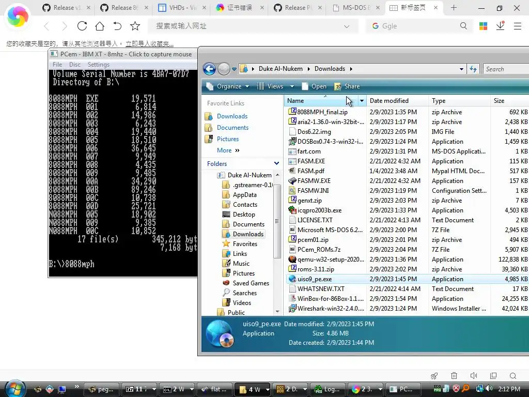Click the volume icon in the system tray
The width and height of the screenshot is (529, 397).
point(489,389)
